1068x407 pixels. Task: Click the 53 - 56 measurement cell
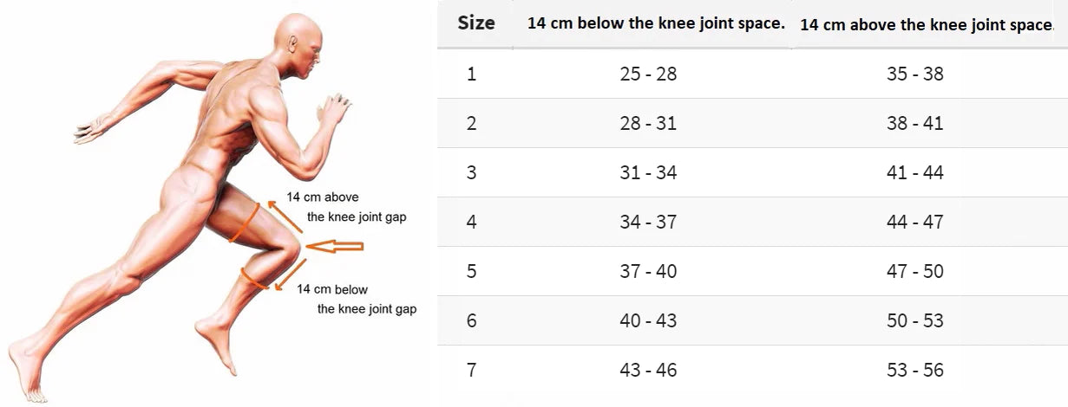pyautogui.click(x=914, y=370)
